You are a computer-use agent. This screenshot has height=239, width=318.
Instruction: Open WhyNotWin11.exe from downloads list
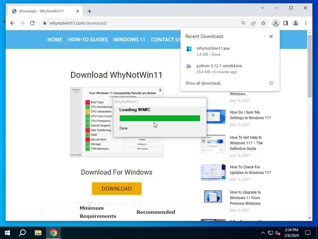pyautogui.click(x=230, y=51)
